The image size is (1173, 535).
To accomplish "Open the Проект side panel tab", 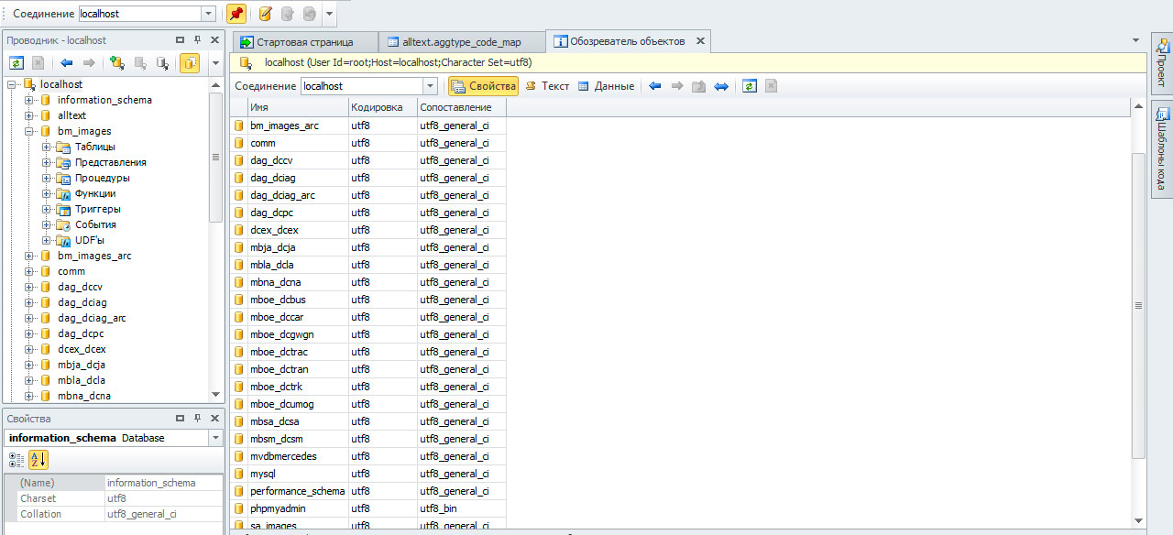I will [x=1162, y=62].
